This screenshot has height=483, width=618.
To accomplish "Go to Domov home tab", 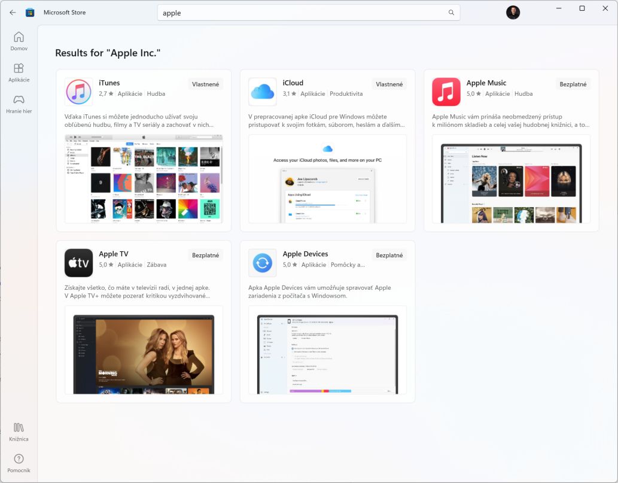I will [19, 41].
